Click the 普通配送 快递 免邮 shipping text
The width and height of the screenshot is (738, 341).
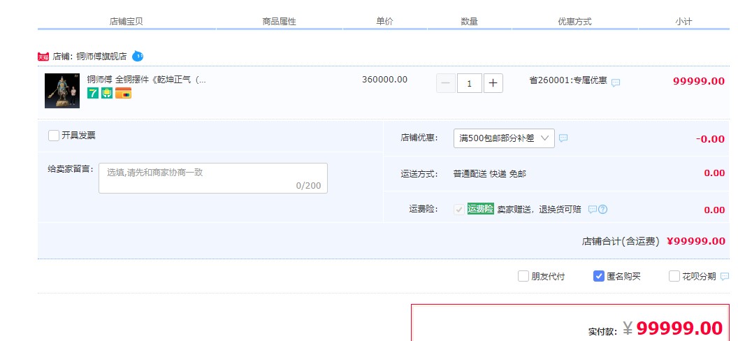coord(489,174)
